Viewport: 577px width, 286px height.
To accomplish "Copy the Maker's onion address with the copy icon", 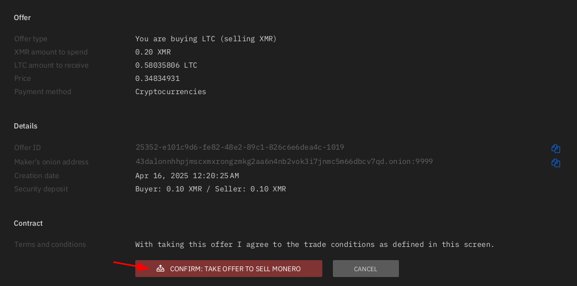I will pos(556,163).
